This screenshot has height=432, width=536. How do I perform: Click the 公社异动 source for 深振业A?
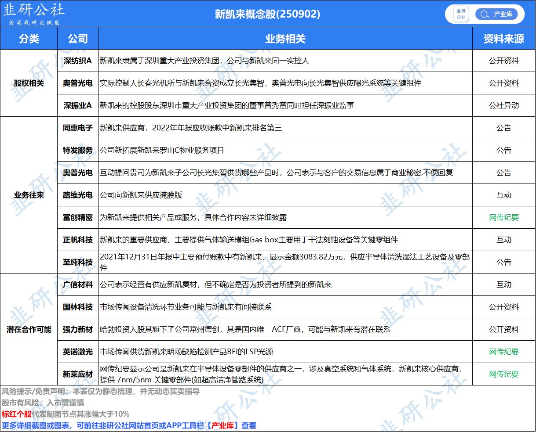pyautogui.click(x=504, y=105)
